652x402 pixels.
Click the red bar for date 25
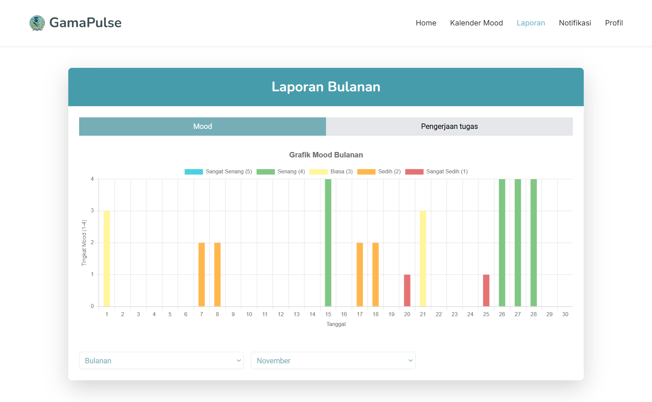486,290
